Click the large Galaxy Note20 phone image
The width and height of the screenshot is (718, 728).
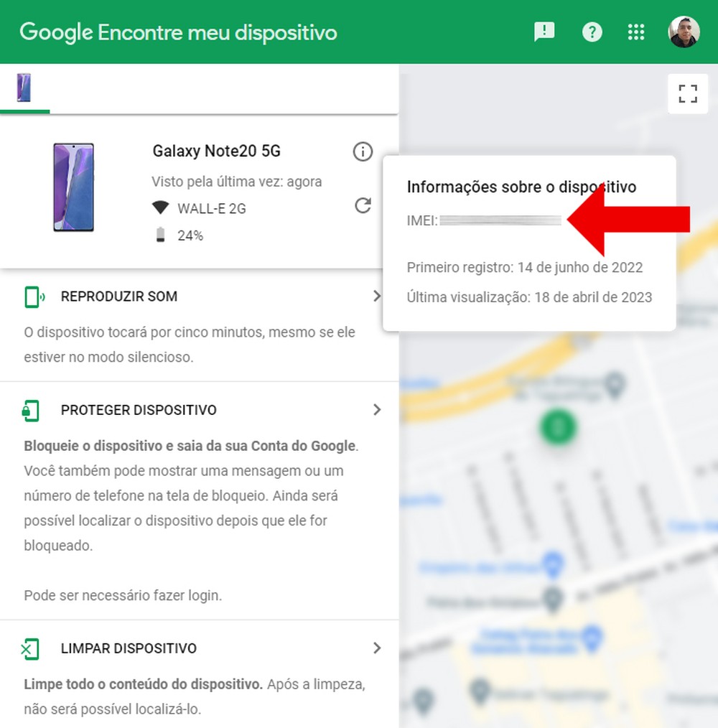(x=73, y=187)
